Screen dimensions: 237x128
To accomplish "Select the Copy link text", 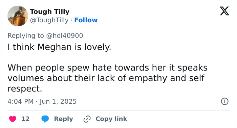I will pyautogui.click(x=111, y=119).
